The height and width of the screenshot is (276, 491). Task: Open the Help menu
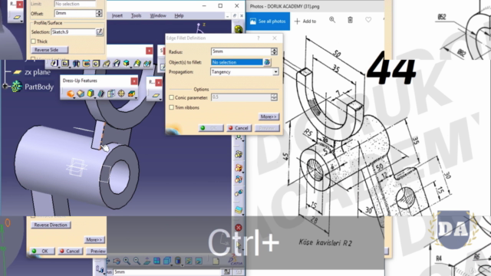point(179,15)
